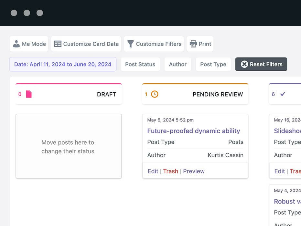Enable Me Mode
This screenshot has width=301, height=226.
(29, 44)
